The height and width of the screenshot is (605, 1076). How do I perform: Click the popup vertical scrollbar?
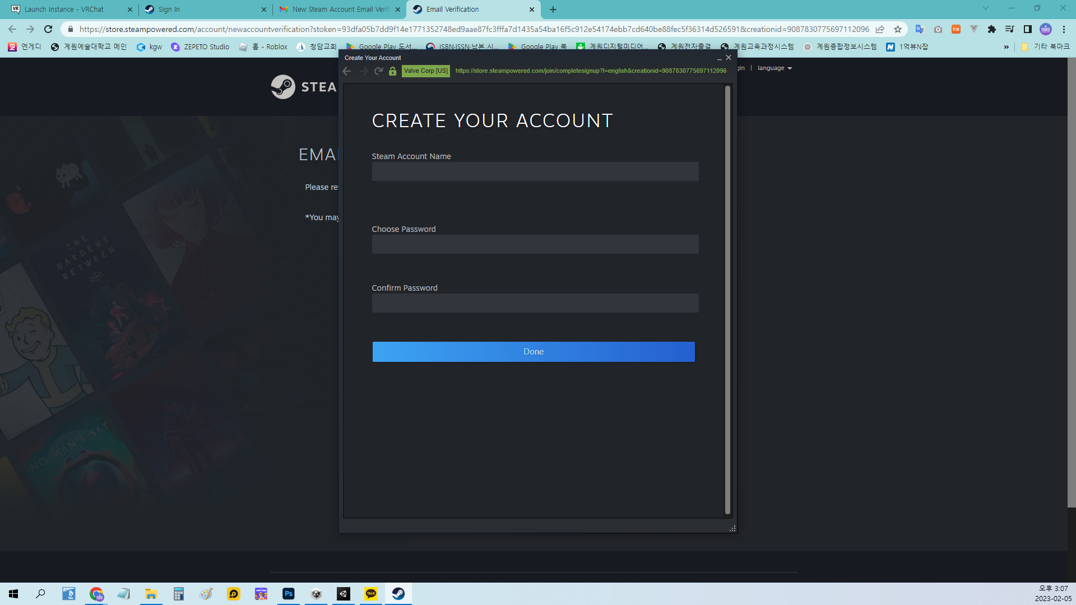click(x=727, y=300)
